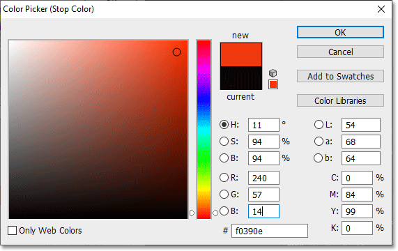The image size is (398, 251).
Task: Click the Cancel button
Action: [340, 52]
